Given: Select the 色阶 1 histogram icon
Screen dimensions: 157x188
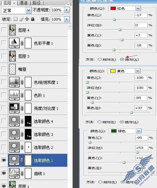Looking at the screenshot, I should 14,95.
